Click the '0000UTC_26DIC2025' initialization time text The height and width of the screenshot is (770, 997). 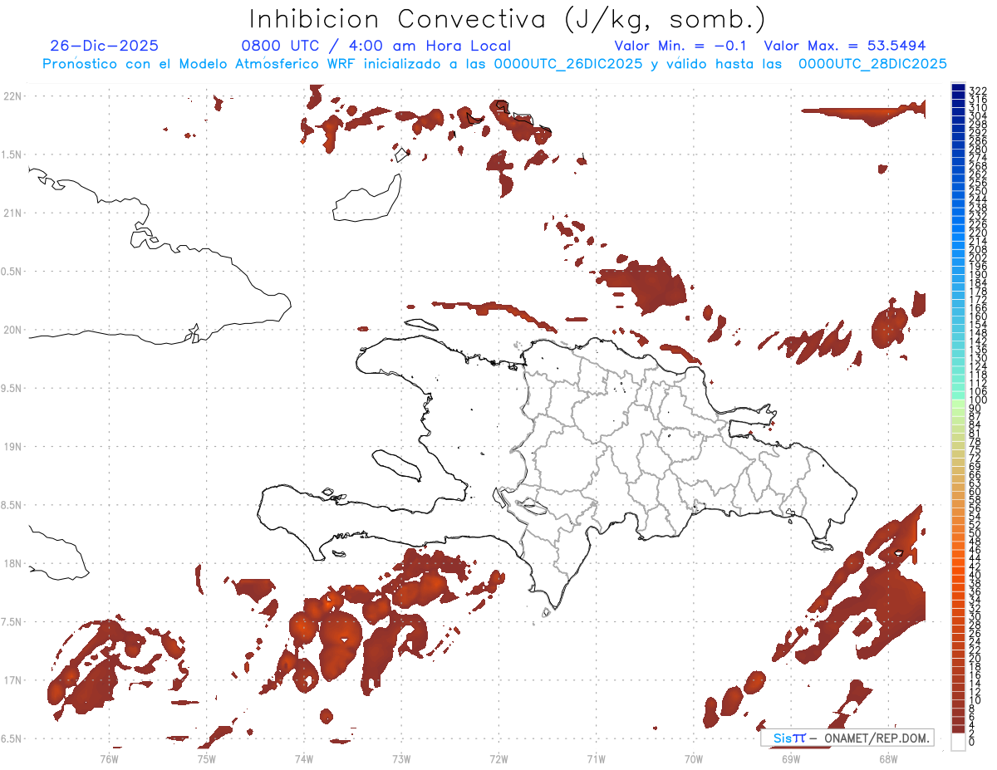(568, 64)
